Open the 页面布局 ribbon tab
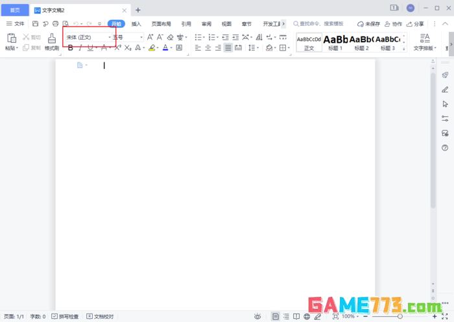Image resolution: width=454 pixels, height=322 pixels. pyautogui.click(x=161, y=23)
